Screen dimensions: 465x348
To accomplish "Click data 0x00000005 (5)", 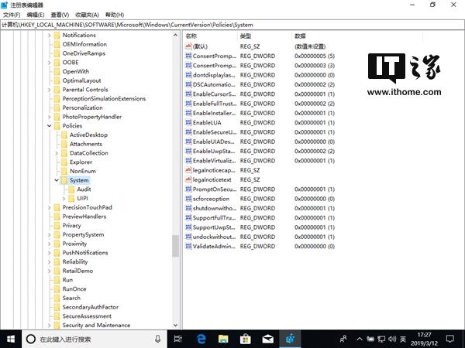I will point(315,56).
